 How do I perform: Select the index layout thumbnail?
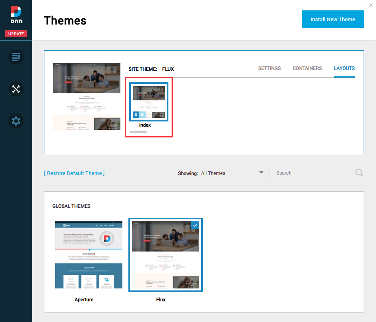(x=149, y=102)
